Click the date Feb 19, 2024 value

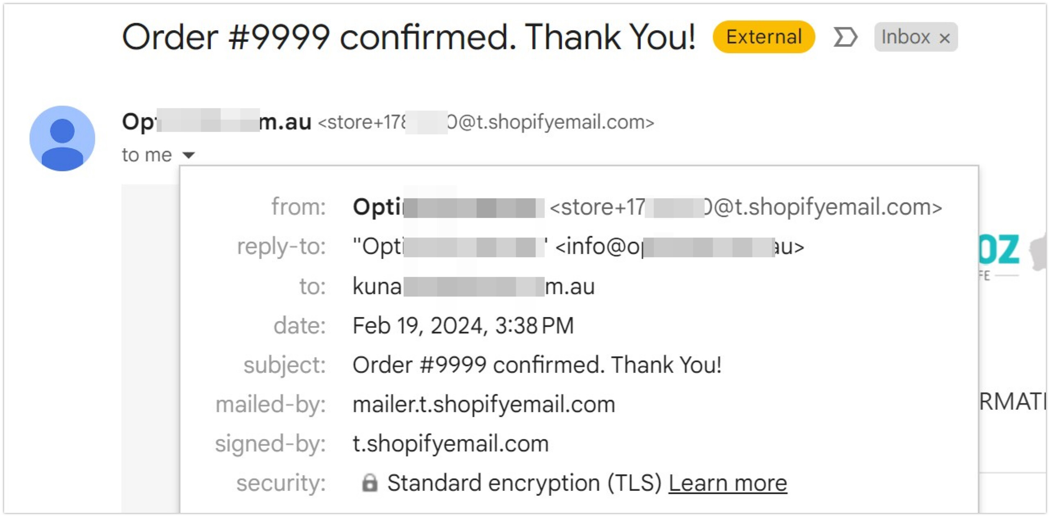463,326
